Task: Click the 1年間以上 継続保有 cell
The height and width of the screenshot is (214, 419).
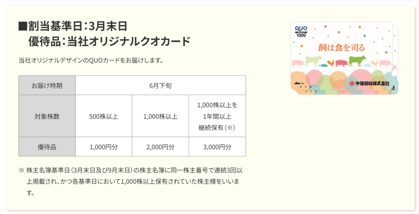Action: [217, 116]
